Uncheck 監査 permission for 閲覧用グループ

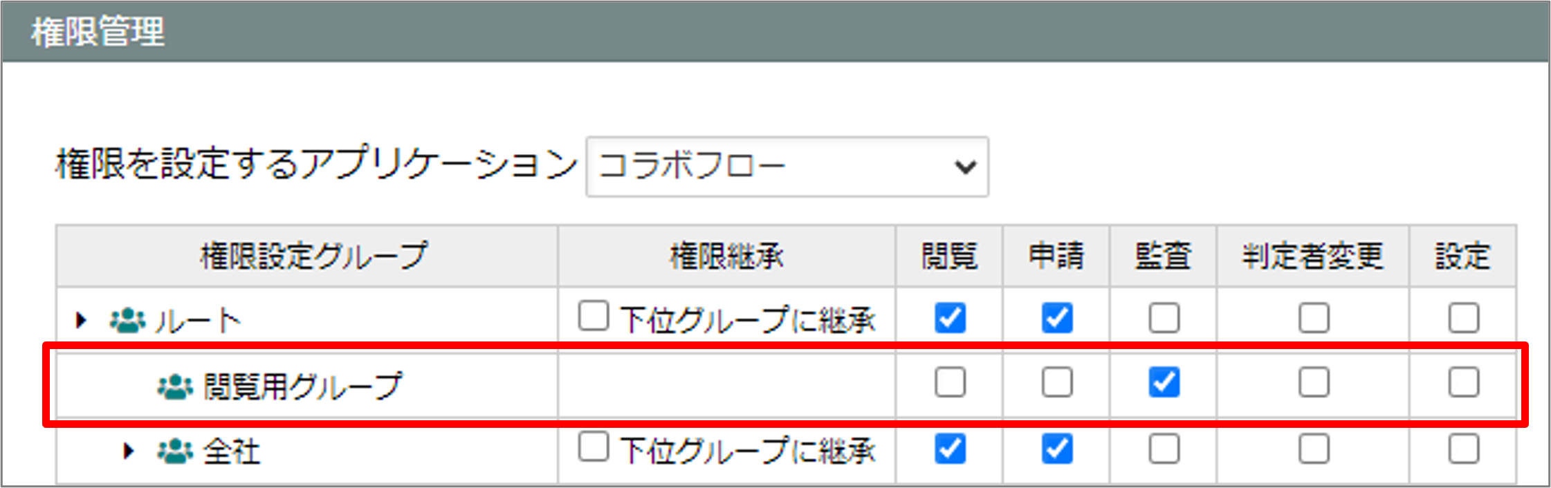point(1164,382)
